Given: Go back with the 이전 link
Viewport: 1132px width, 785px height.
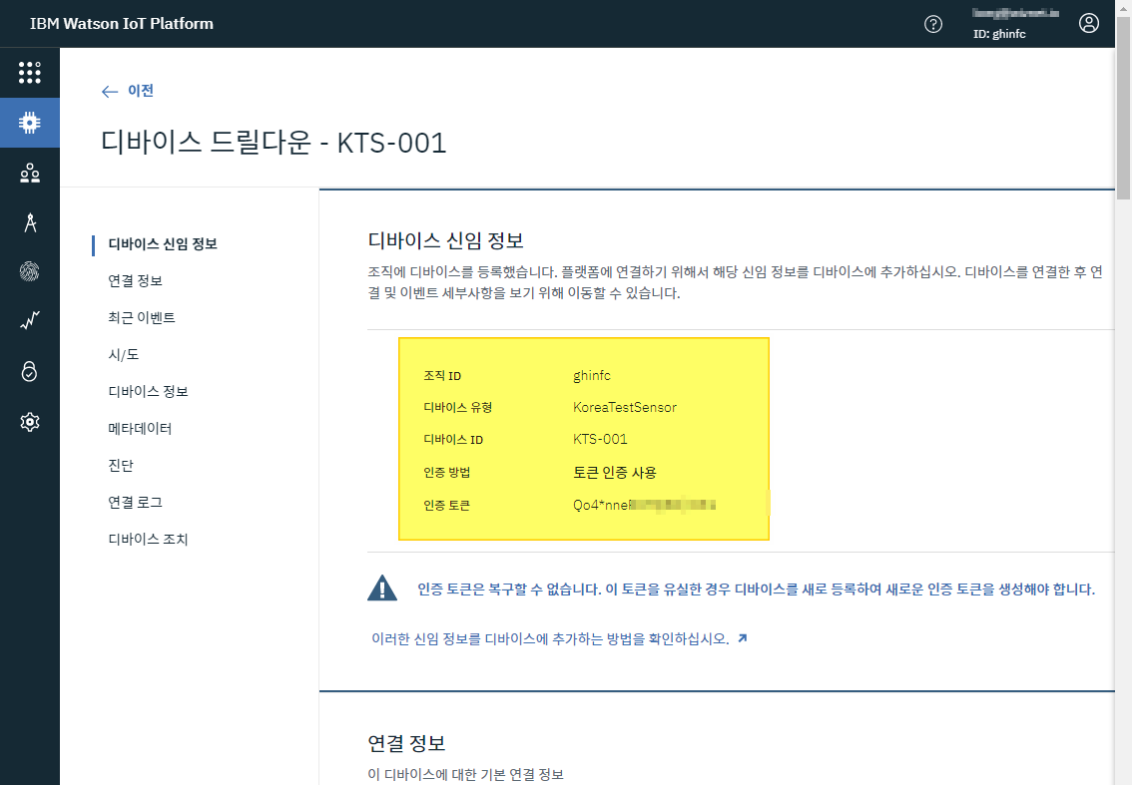Looking at the screenshot, I should [140, 90].
